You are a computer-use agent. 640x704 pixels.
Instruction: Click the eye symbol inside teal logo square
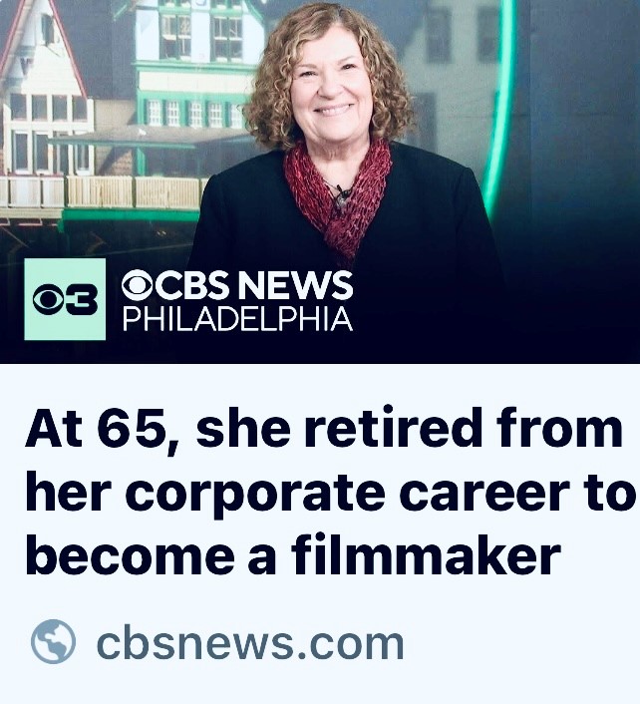(x=49, y=299)
